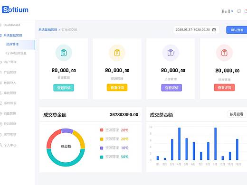Click the purple S clipboard icon

click(171, 53)
